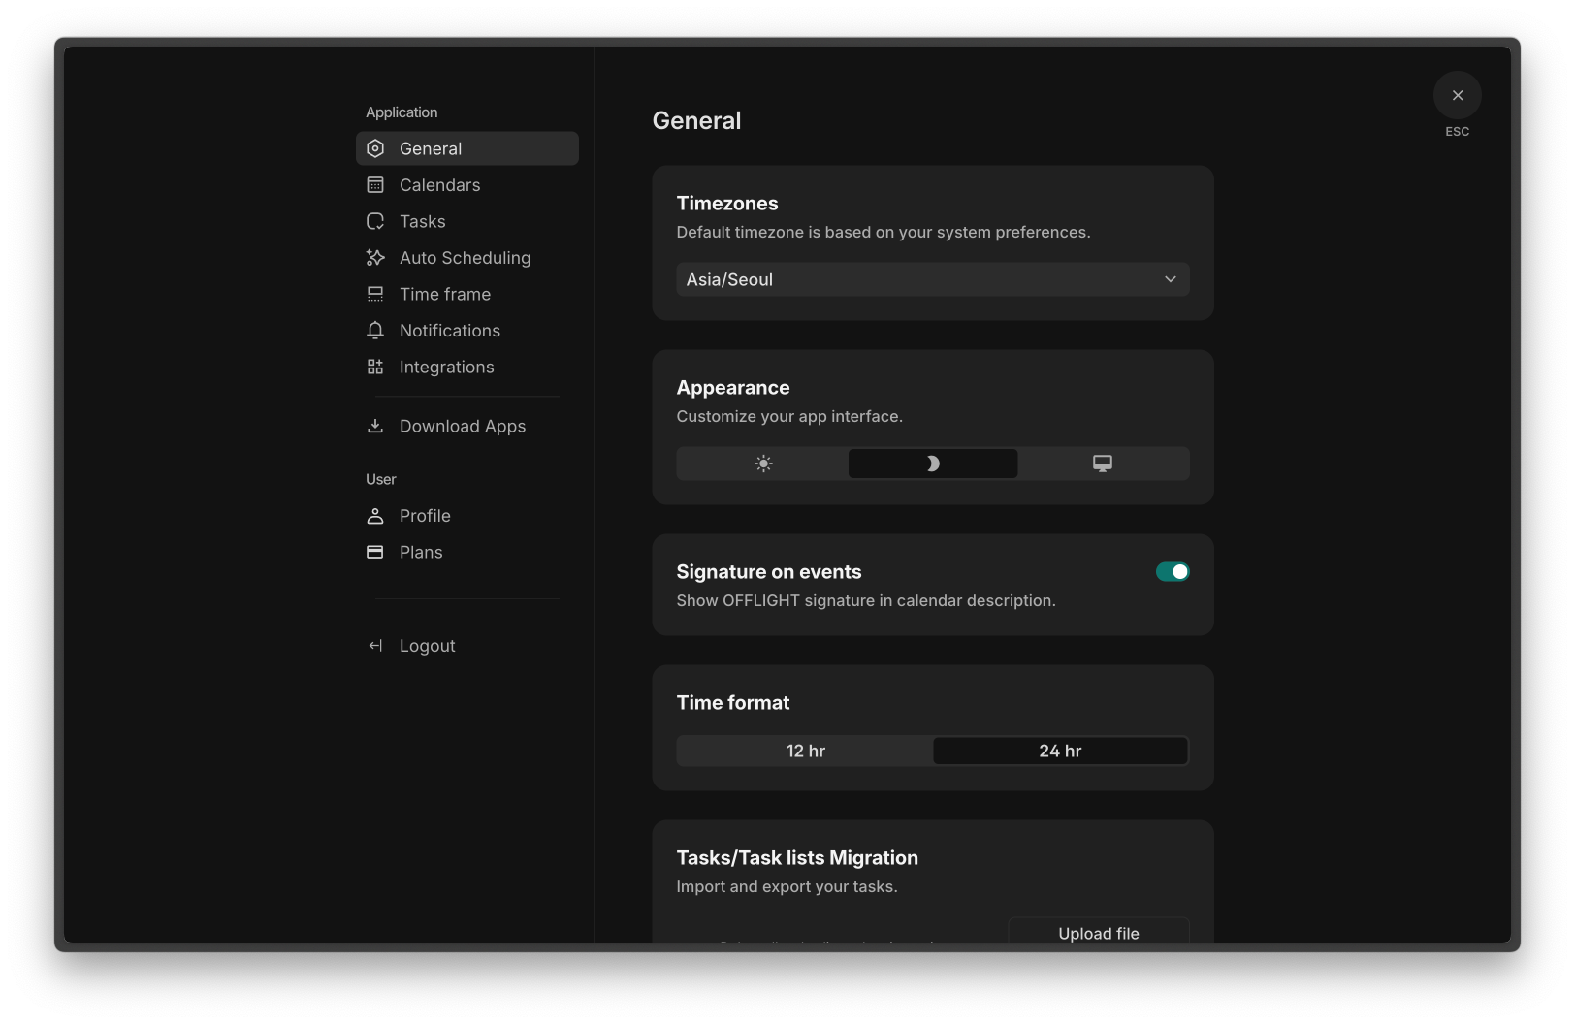Click the Calendars grid icon
The width and height of the screenshot is (1575, 1024).
pyautogui.click(x=375, y=185)
